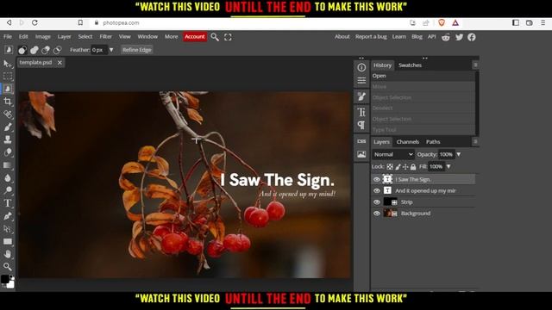The image size is (552, 310).
Task: Open the CSS panel icon
Action: (361, 141)
